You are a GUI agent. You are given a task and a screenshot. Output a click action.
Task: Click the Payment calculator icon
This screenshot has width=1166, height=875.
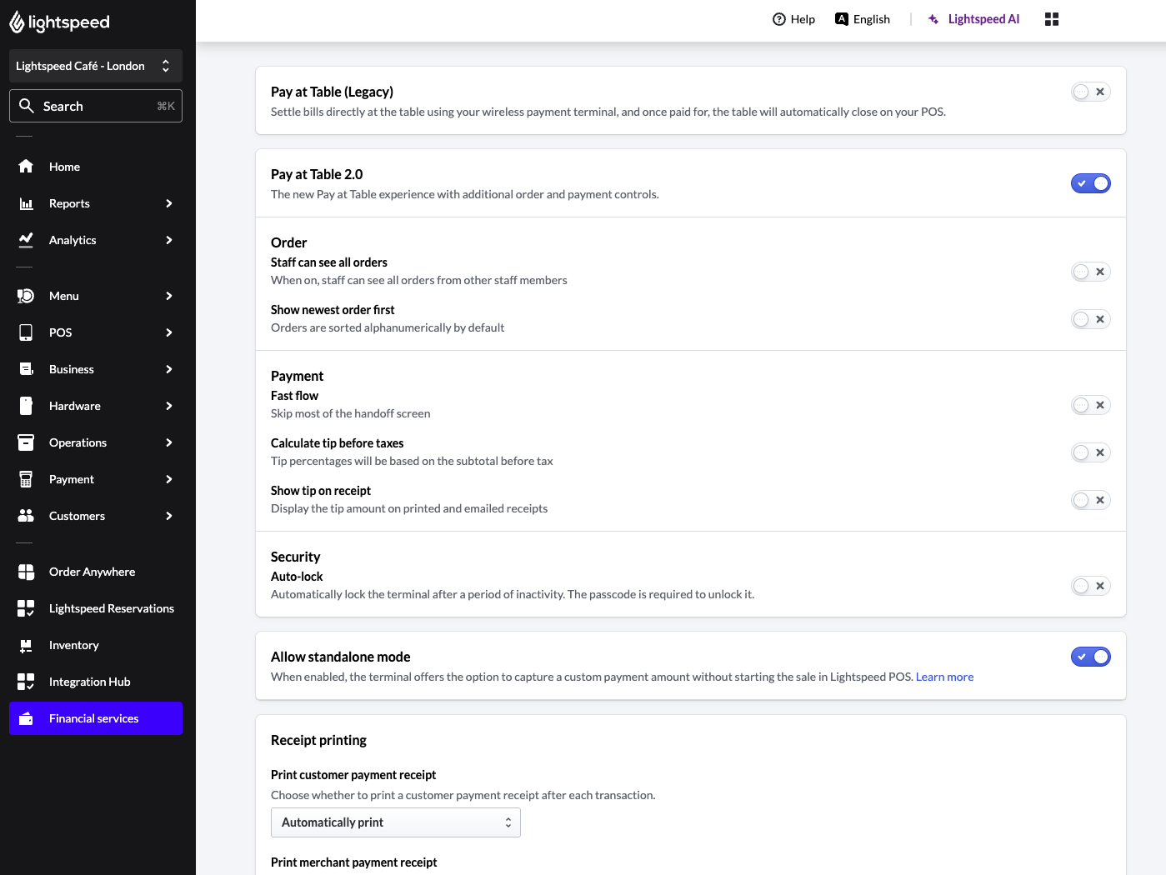(26, 479)
